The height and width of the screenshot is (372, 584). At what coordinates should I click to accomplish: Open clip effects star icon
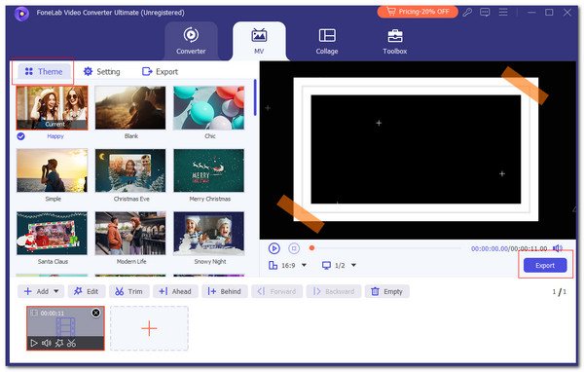pyautogui.click(x=58, y=343)
